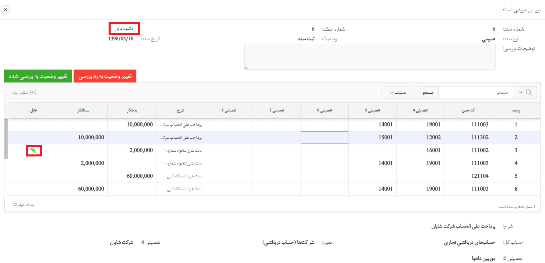Click inside the توضیحات بررسی comment box
The width and height of the screenshot is (545, 263).
point(370,56)
